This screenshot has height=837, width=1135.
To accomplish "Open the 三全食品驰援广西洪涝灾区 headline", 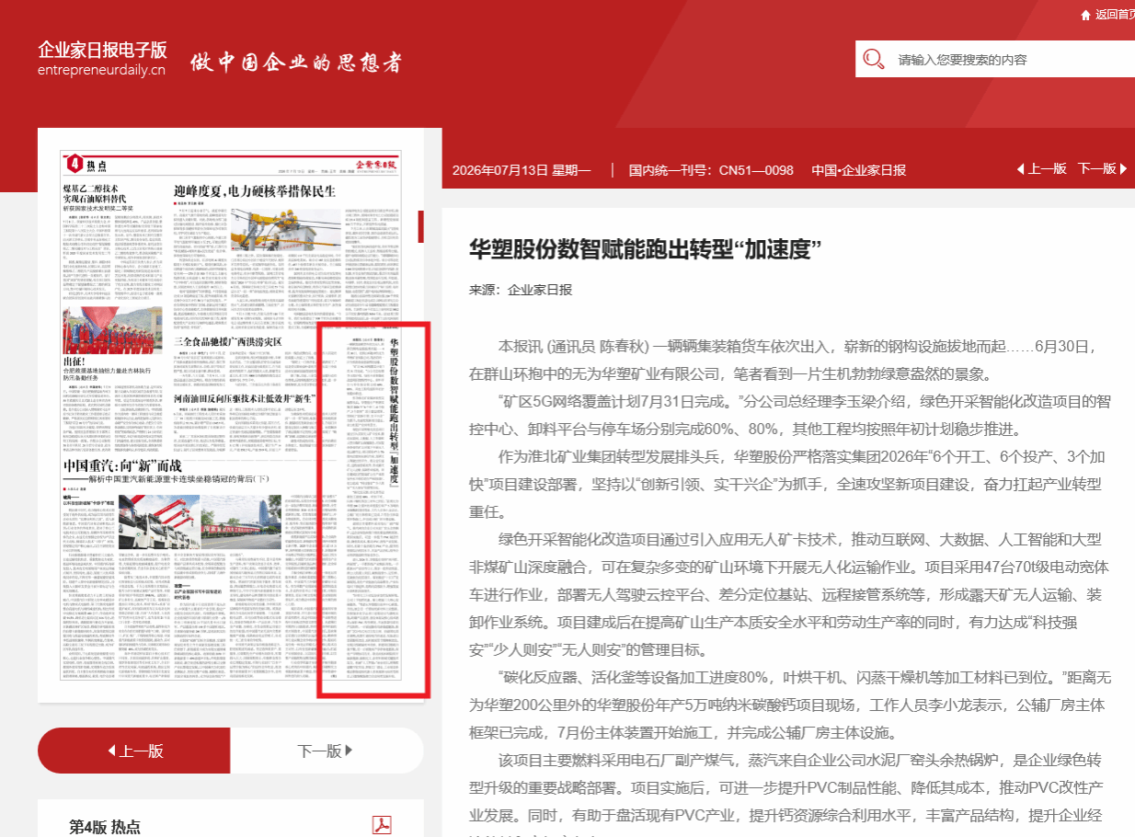I will tap(226, 342).
